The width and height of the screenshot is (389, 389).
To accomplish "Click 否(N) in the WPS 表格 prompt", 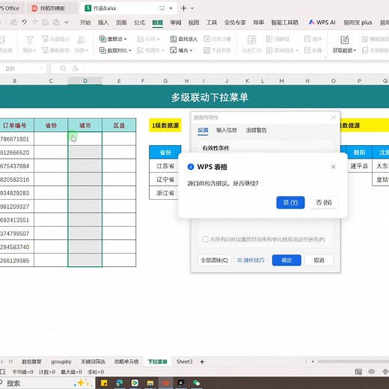I will 324,202.
